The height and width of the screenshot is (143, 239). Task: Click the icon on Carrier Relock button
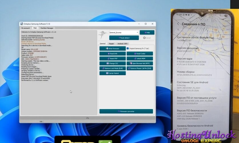[107, 73]
